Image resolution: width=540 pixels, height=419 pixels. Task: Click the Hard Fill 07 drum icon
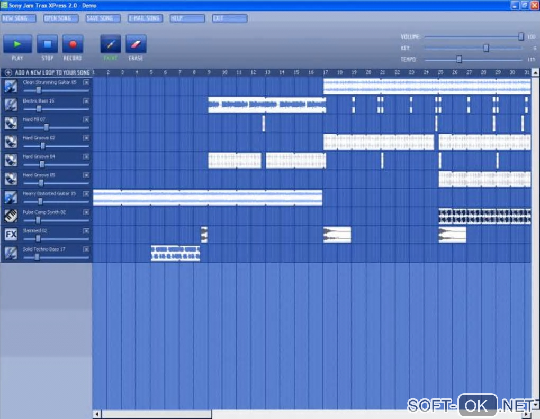pos(11,124)
